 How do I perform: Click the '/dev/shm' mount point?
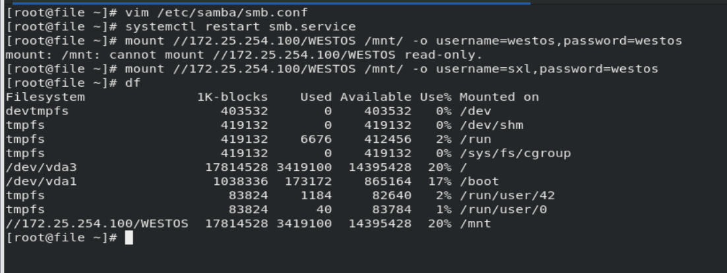(x=491, y=126)
